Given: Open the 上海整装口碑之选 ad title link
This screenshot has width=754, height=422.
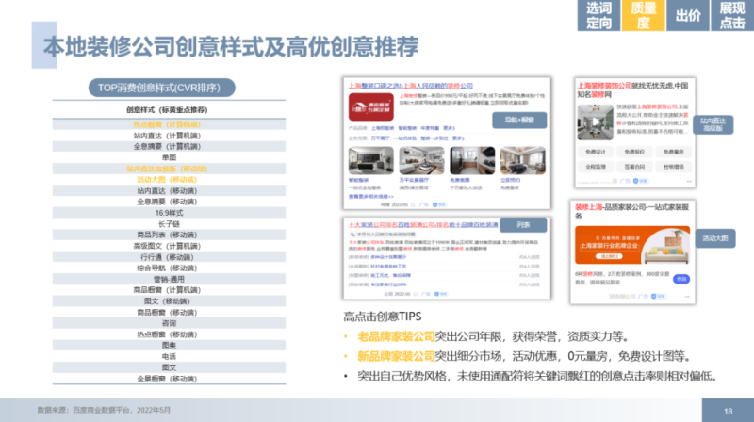Looking at the screenshot, I should pyautogui.click(x=411, y=86).
